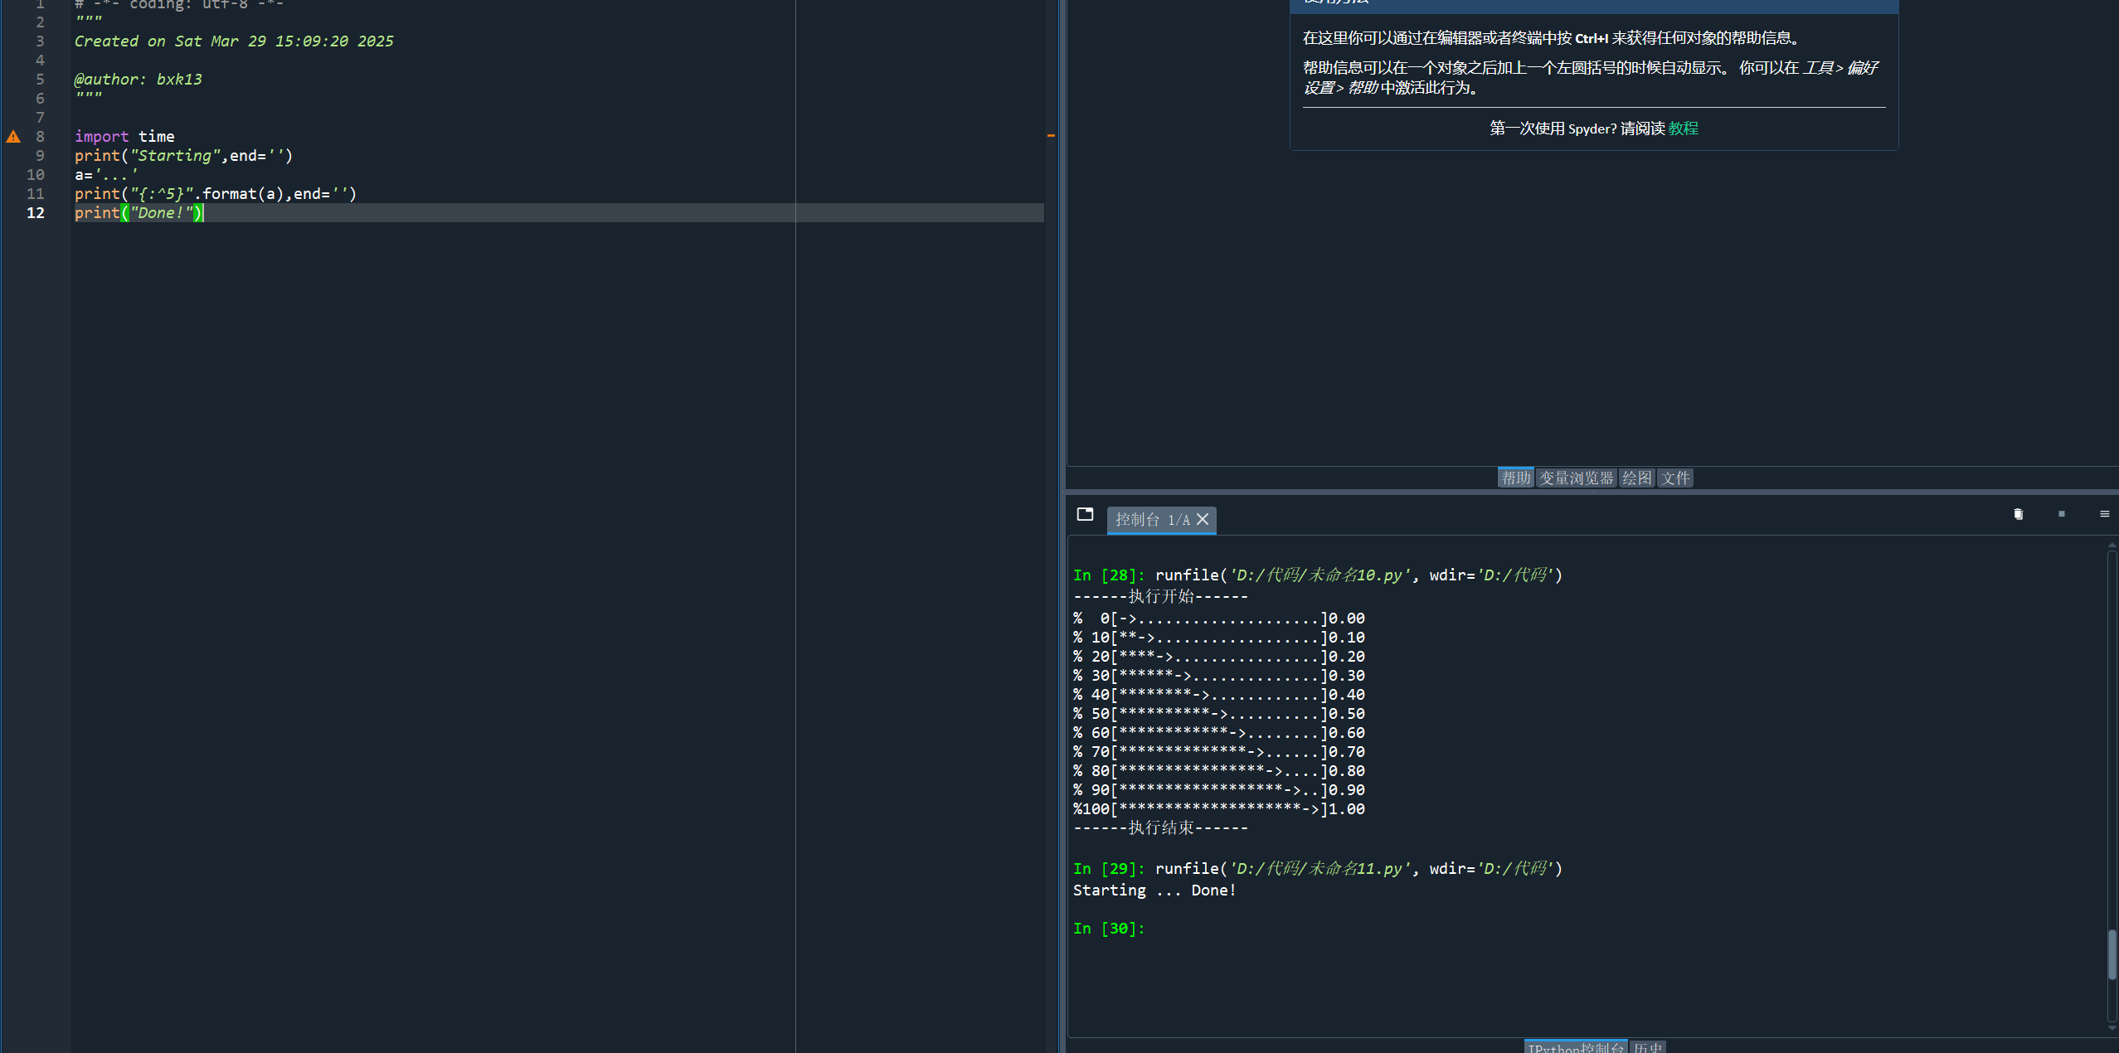Switch to the 帮助 help tab

click(x=1515, y=478)
